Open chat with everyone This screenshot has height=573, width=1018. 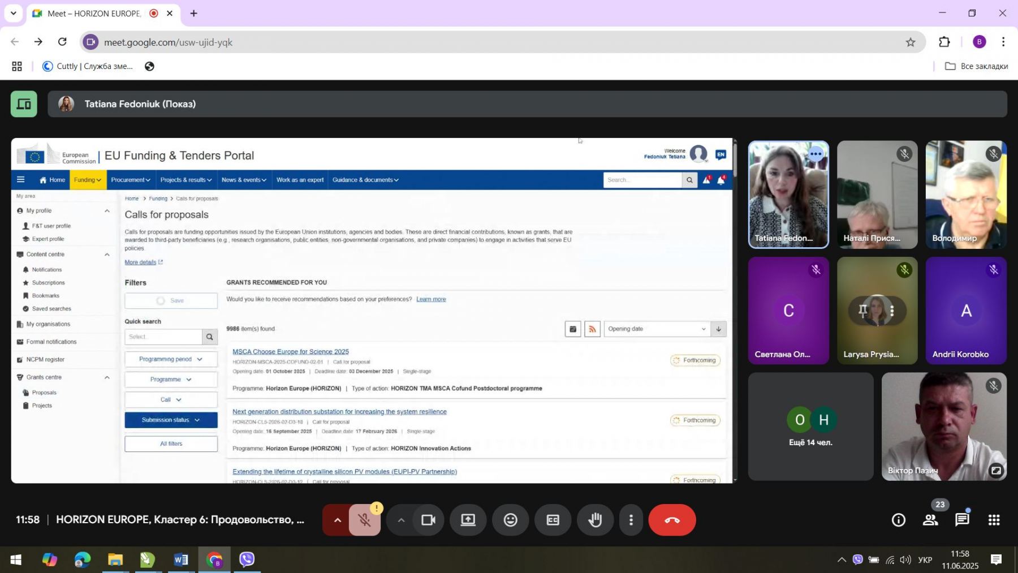962,520
